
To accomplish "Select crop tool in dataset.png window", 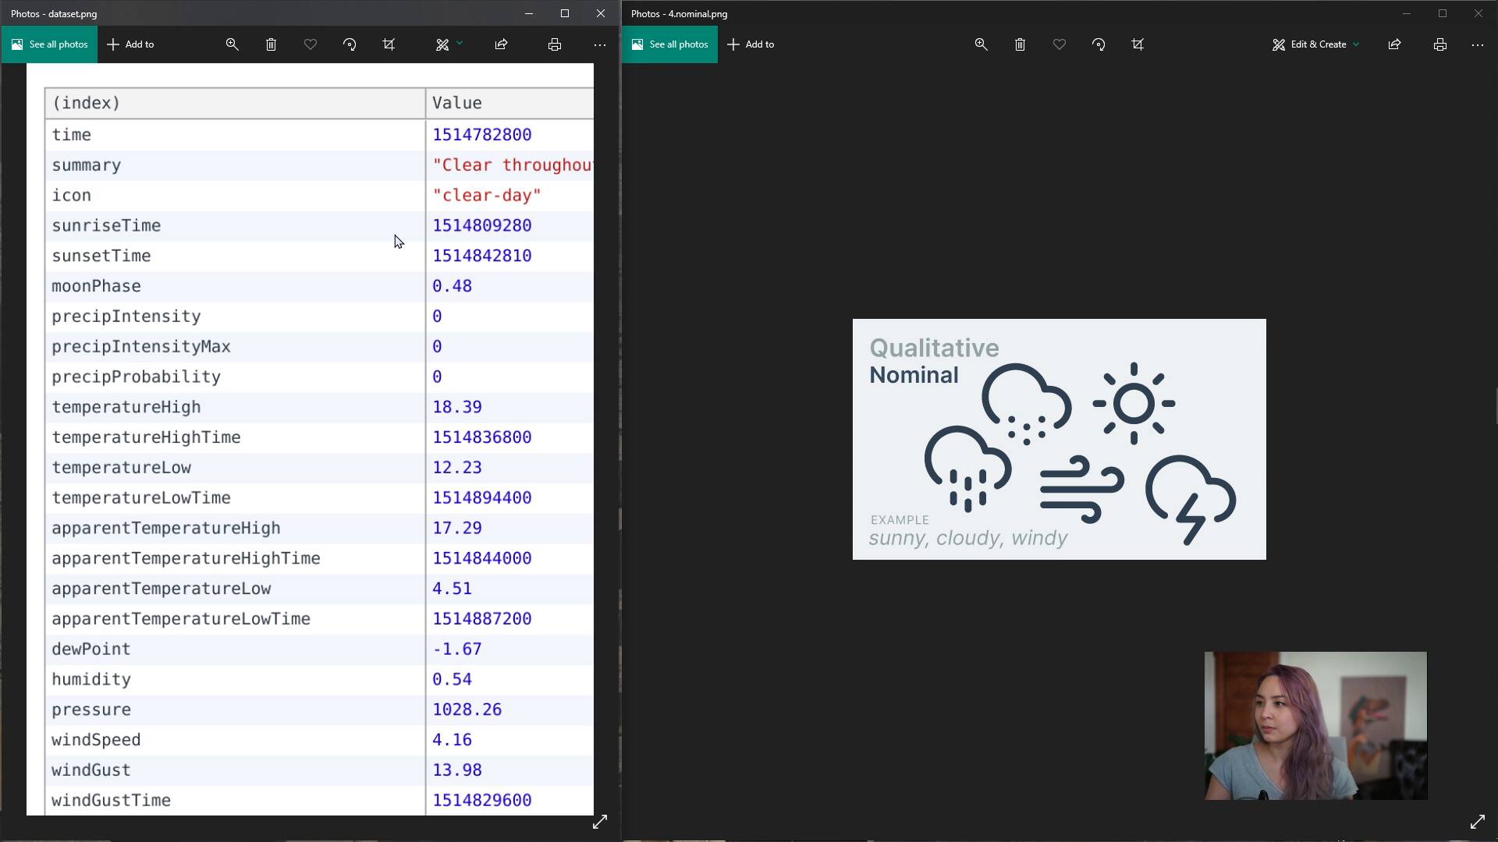I will 389,44.
